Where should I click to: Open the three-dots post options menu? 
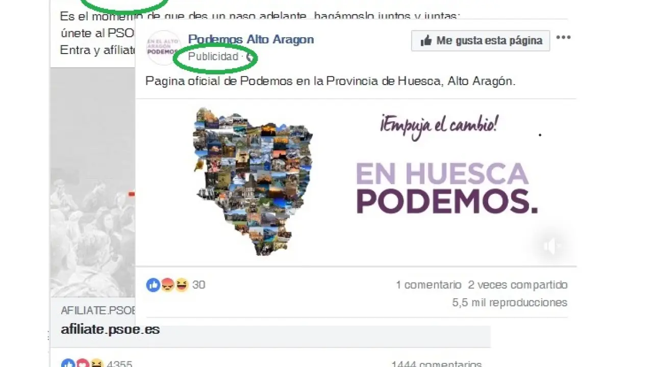[563, 37]
